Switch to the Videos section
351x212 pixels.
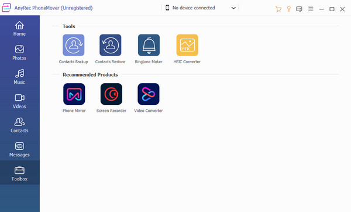[x=20, y=101]
